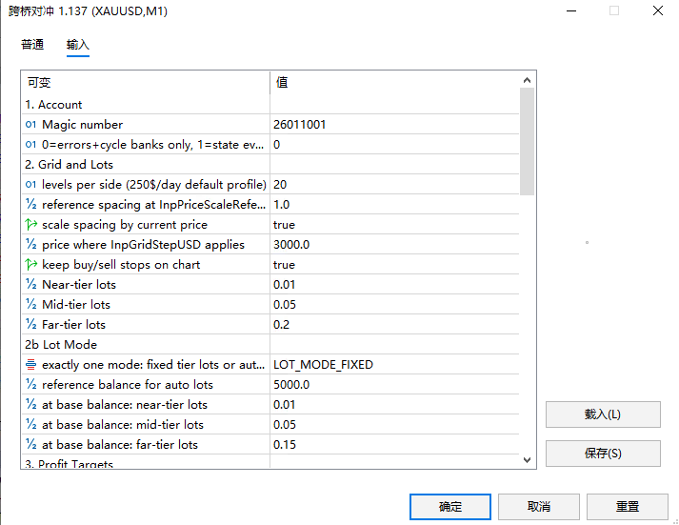Select the reference balance for auto lots label

pyautogui.click(x=128, y=384)
